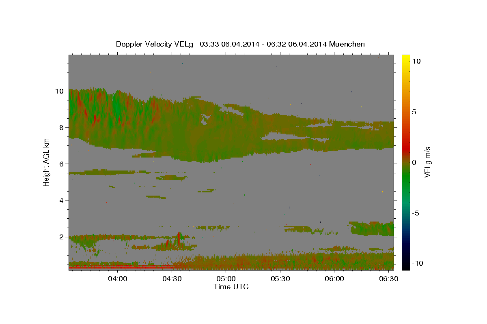Click the plot title 'Doppler Velocity VELg'
Image resolution: width=487 pixels, height=324 pixels.
[155, 44]
